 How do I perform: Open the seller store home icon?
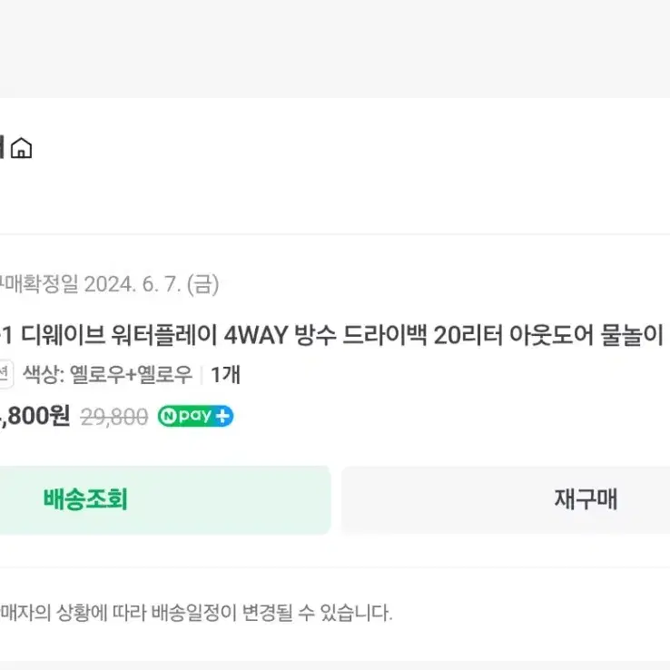[x=22, y=148]
